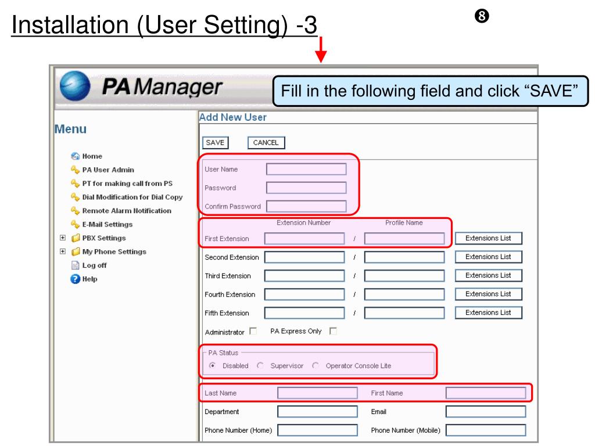Focus the Password field
Image resolution: width=595 pixels, height=446 pixels.
[x=306, y=188]
